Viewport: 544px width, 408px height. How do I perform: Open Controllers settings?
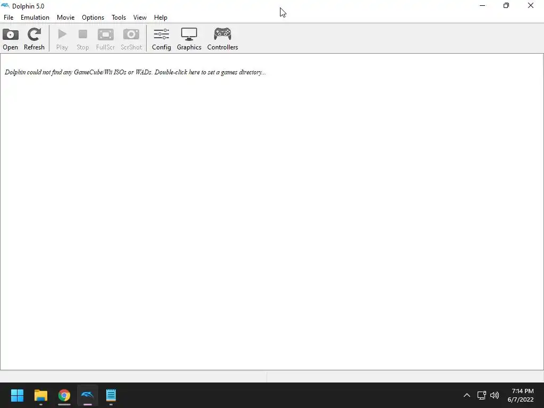click(x=223, y=39)
